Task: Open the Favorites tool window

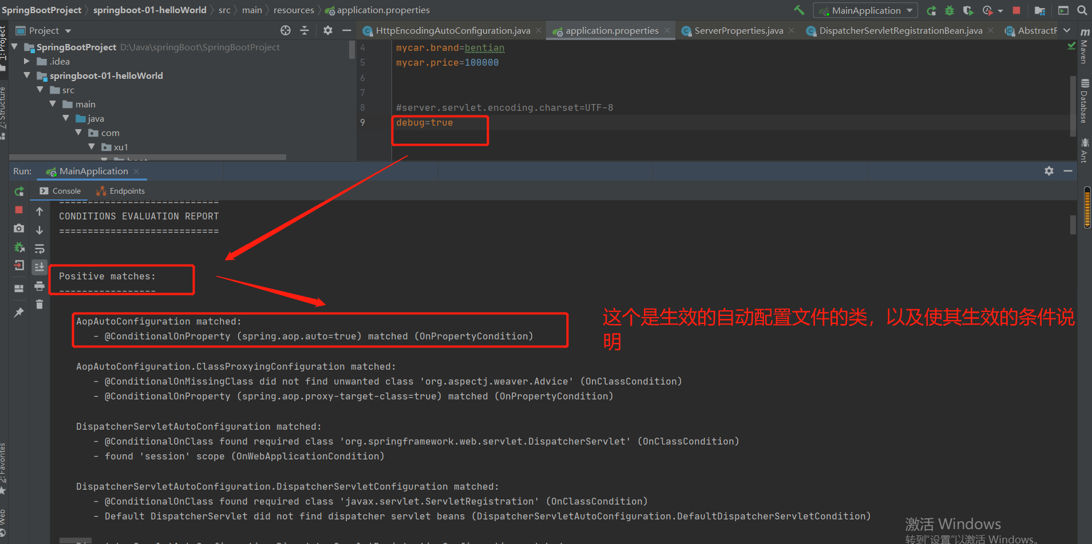Action: [3, 469]
